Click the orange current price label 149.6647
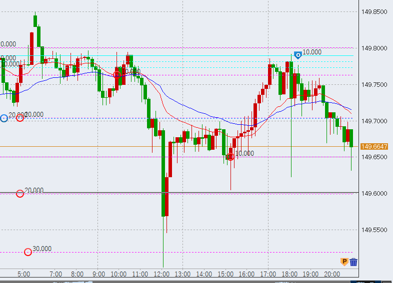The image size is (393, 283). point(374,146)
